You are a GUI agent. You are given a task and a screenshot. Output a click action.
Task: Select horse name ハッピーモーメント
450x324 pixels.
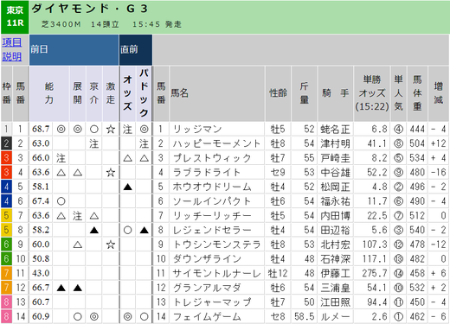click(216, 143)
